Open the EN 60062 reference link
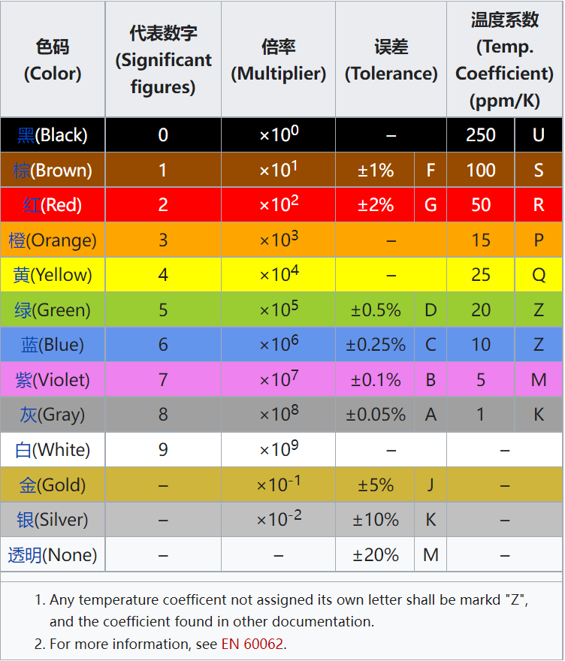The height and width of the screenshot is (661, 565). pyautogui.click(x=253, y=644)
